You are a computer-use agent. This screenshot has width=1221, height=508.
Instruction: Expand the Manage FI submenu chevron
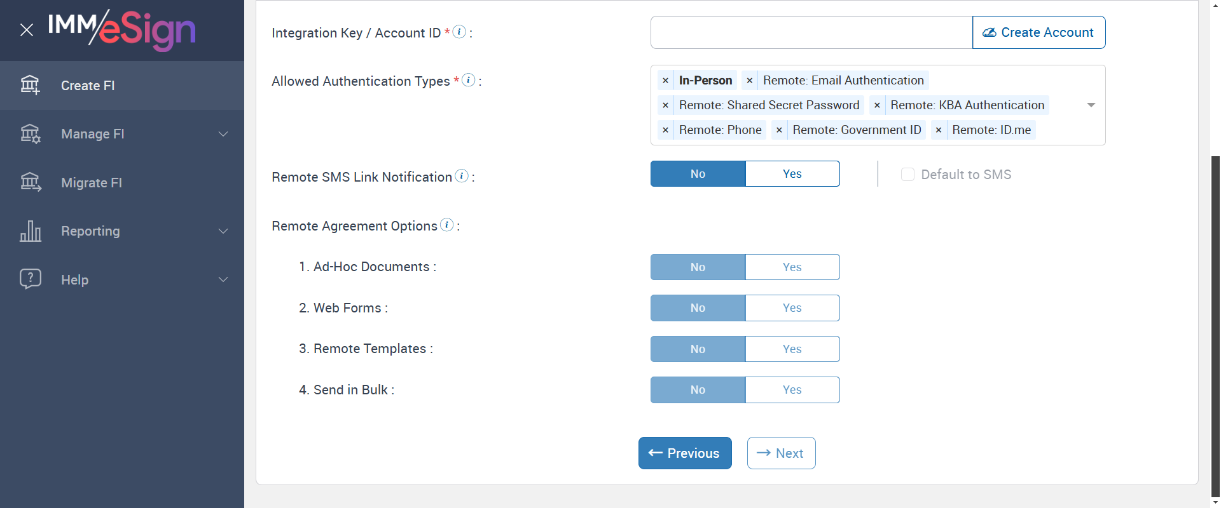[223, 134]
